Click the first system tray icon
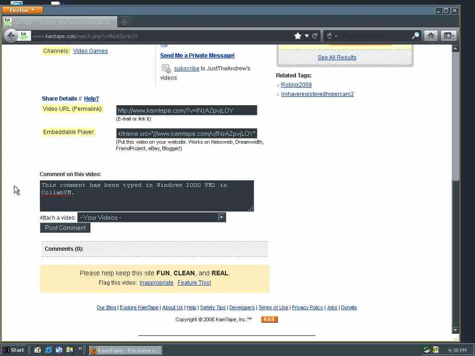475x356 pixels. click(x=427, y=350)
